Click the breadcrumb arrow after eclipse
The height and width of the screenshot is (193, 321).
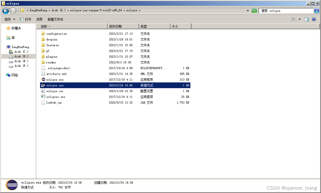tap(140, 10)
